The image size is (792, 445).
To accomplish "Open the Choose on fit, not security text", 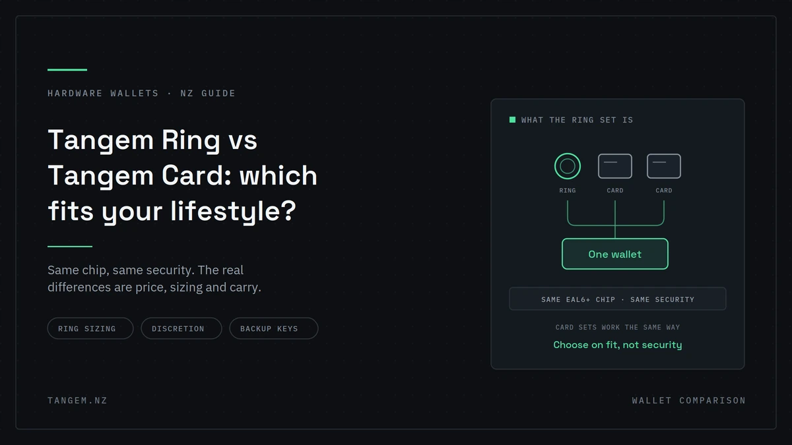I will 618,345.
